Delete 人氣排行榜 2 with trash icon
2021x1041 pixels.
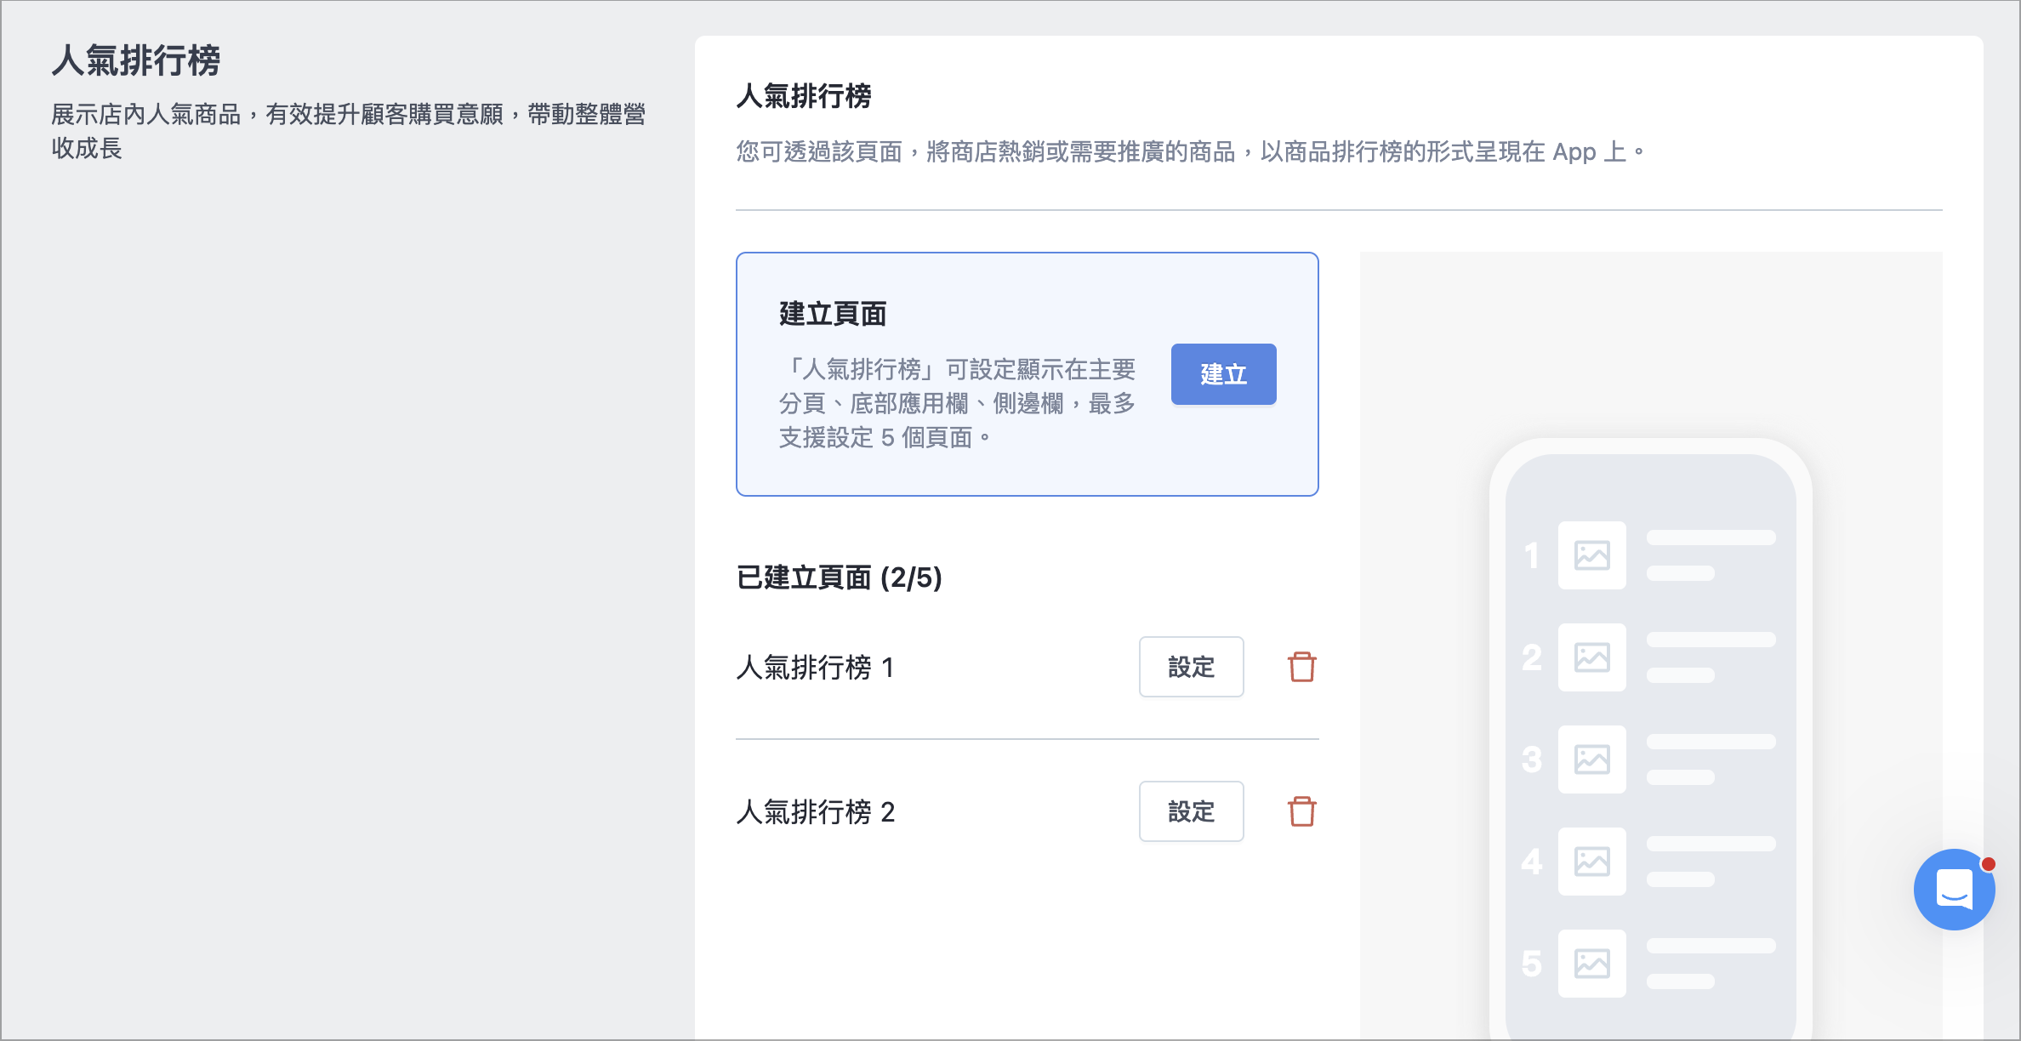pos(1301,811)
